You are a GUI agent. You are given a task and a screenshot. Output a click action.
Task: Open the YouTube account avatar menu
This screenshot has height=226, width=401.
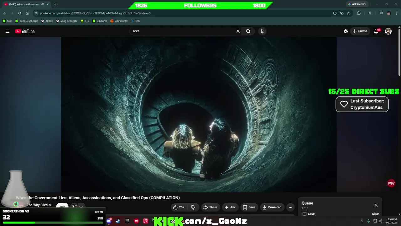pyautogui.click(x=388, y=31)
